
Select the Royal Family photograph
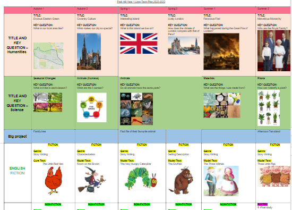click(274, 51)
